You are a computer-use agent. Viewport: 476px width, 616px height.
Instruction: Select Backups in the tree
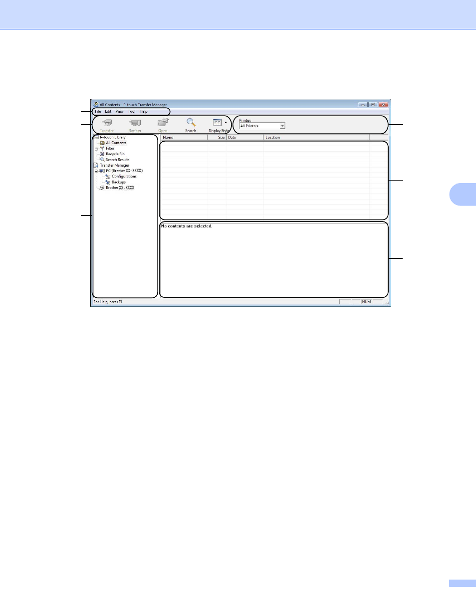coord(119,183)
